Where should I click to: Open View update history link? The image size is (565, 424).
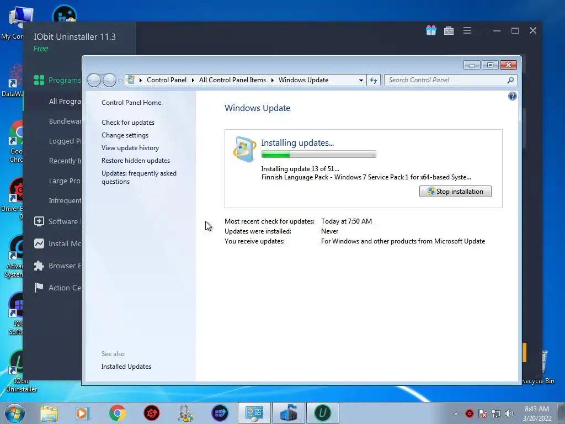130,148
